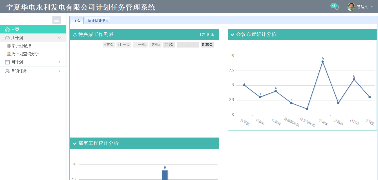Screen dimensions: 378x180
Task: Click the 待变更审批 data point valued 1
Action: [x=307, y=109]
